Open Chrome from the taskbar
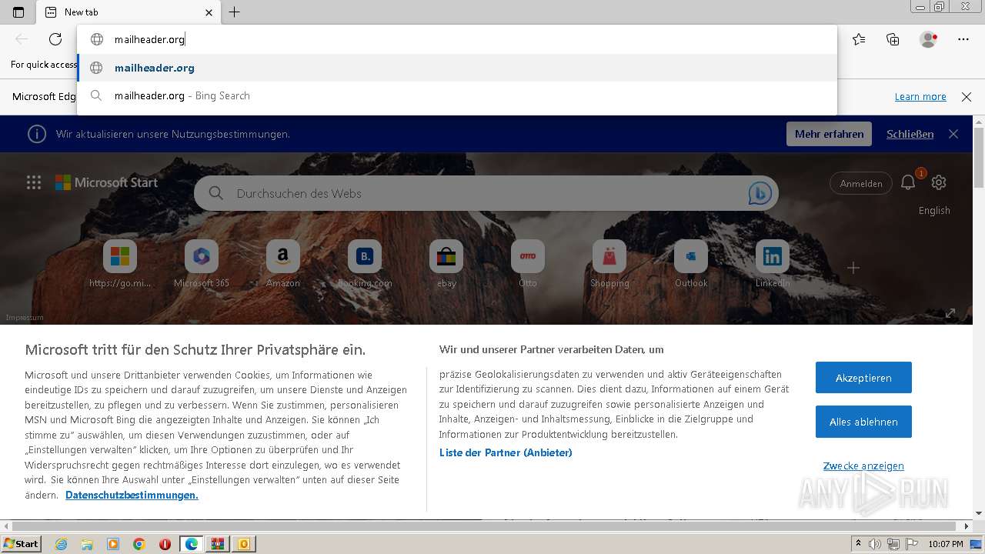 (x=139, y=544)
